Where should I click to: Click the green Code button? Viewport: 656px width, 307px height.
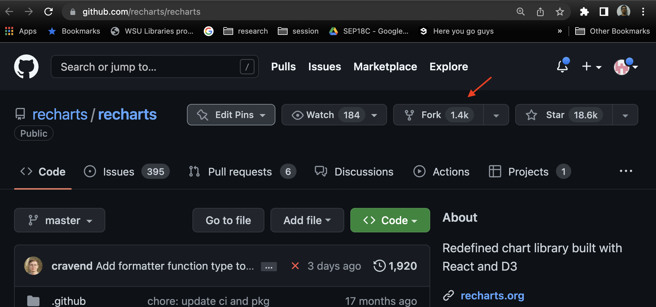pos(390,220)
